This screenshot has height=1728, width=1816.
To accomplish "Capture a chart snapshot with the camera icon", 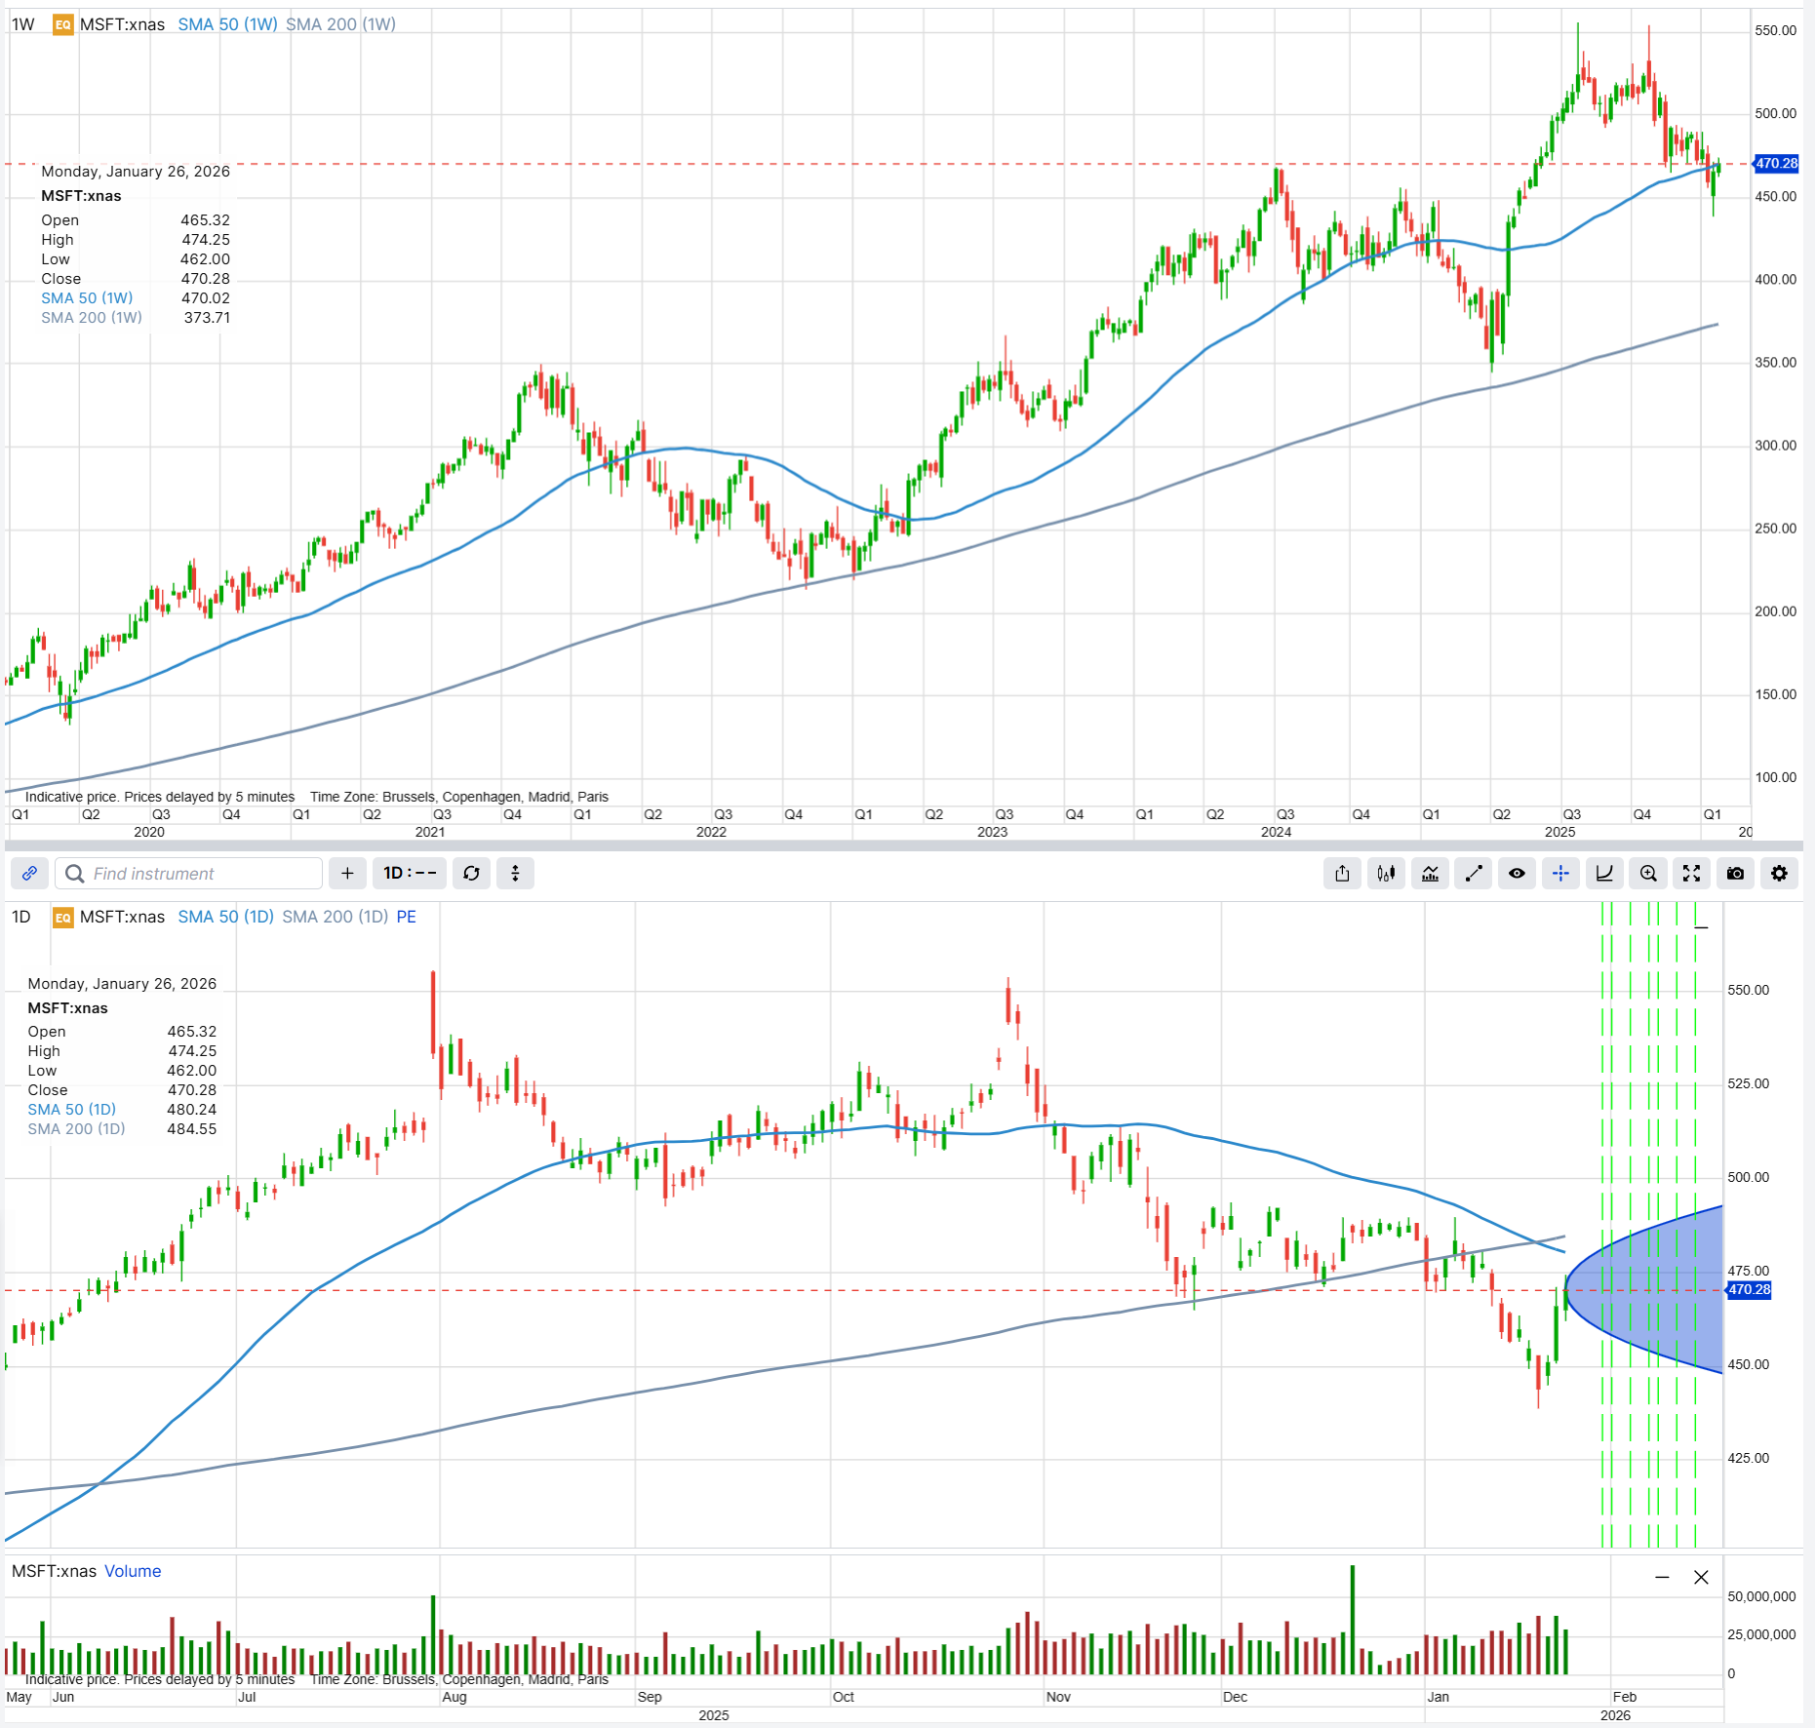I will coord(1736,874).
